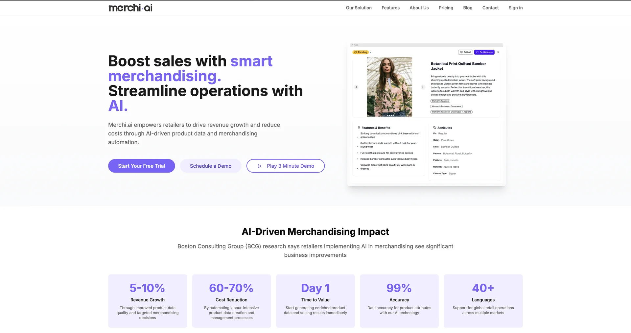Open the Our Solution menu item
The height and width of the screenshot is (333, 631).
click(x=359, y=8)
